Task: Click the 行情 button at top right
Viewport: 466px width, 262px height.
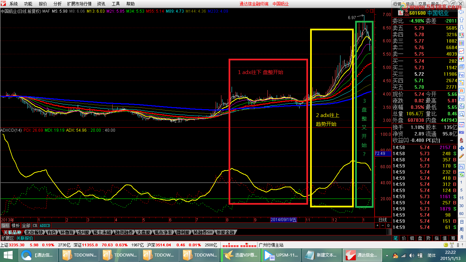Action: point(397,4)
